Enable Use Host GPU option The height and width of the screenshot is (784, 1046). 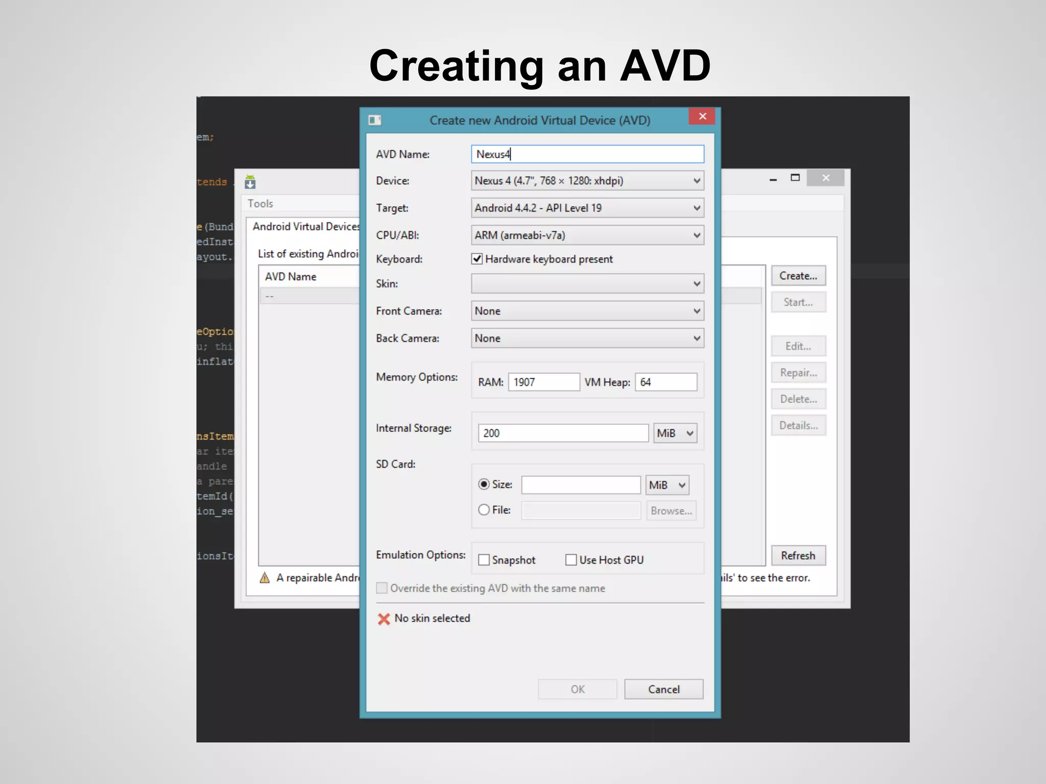pos(571,560)
